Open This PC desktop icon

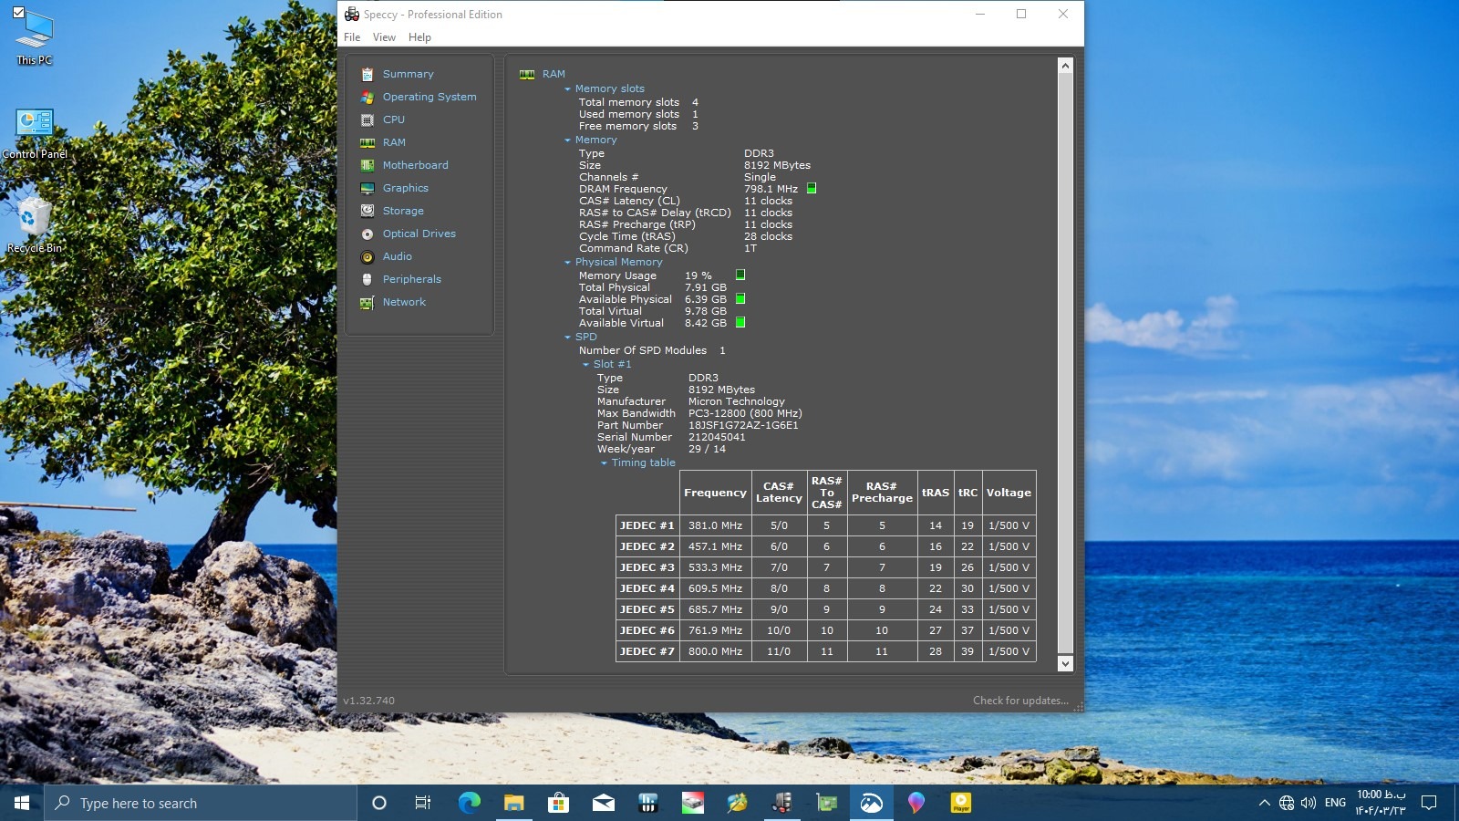coord(35,36)
